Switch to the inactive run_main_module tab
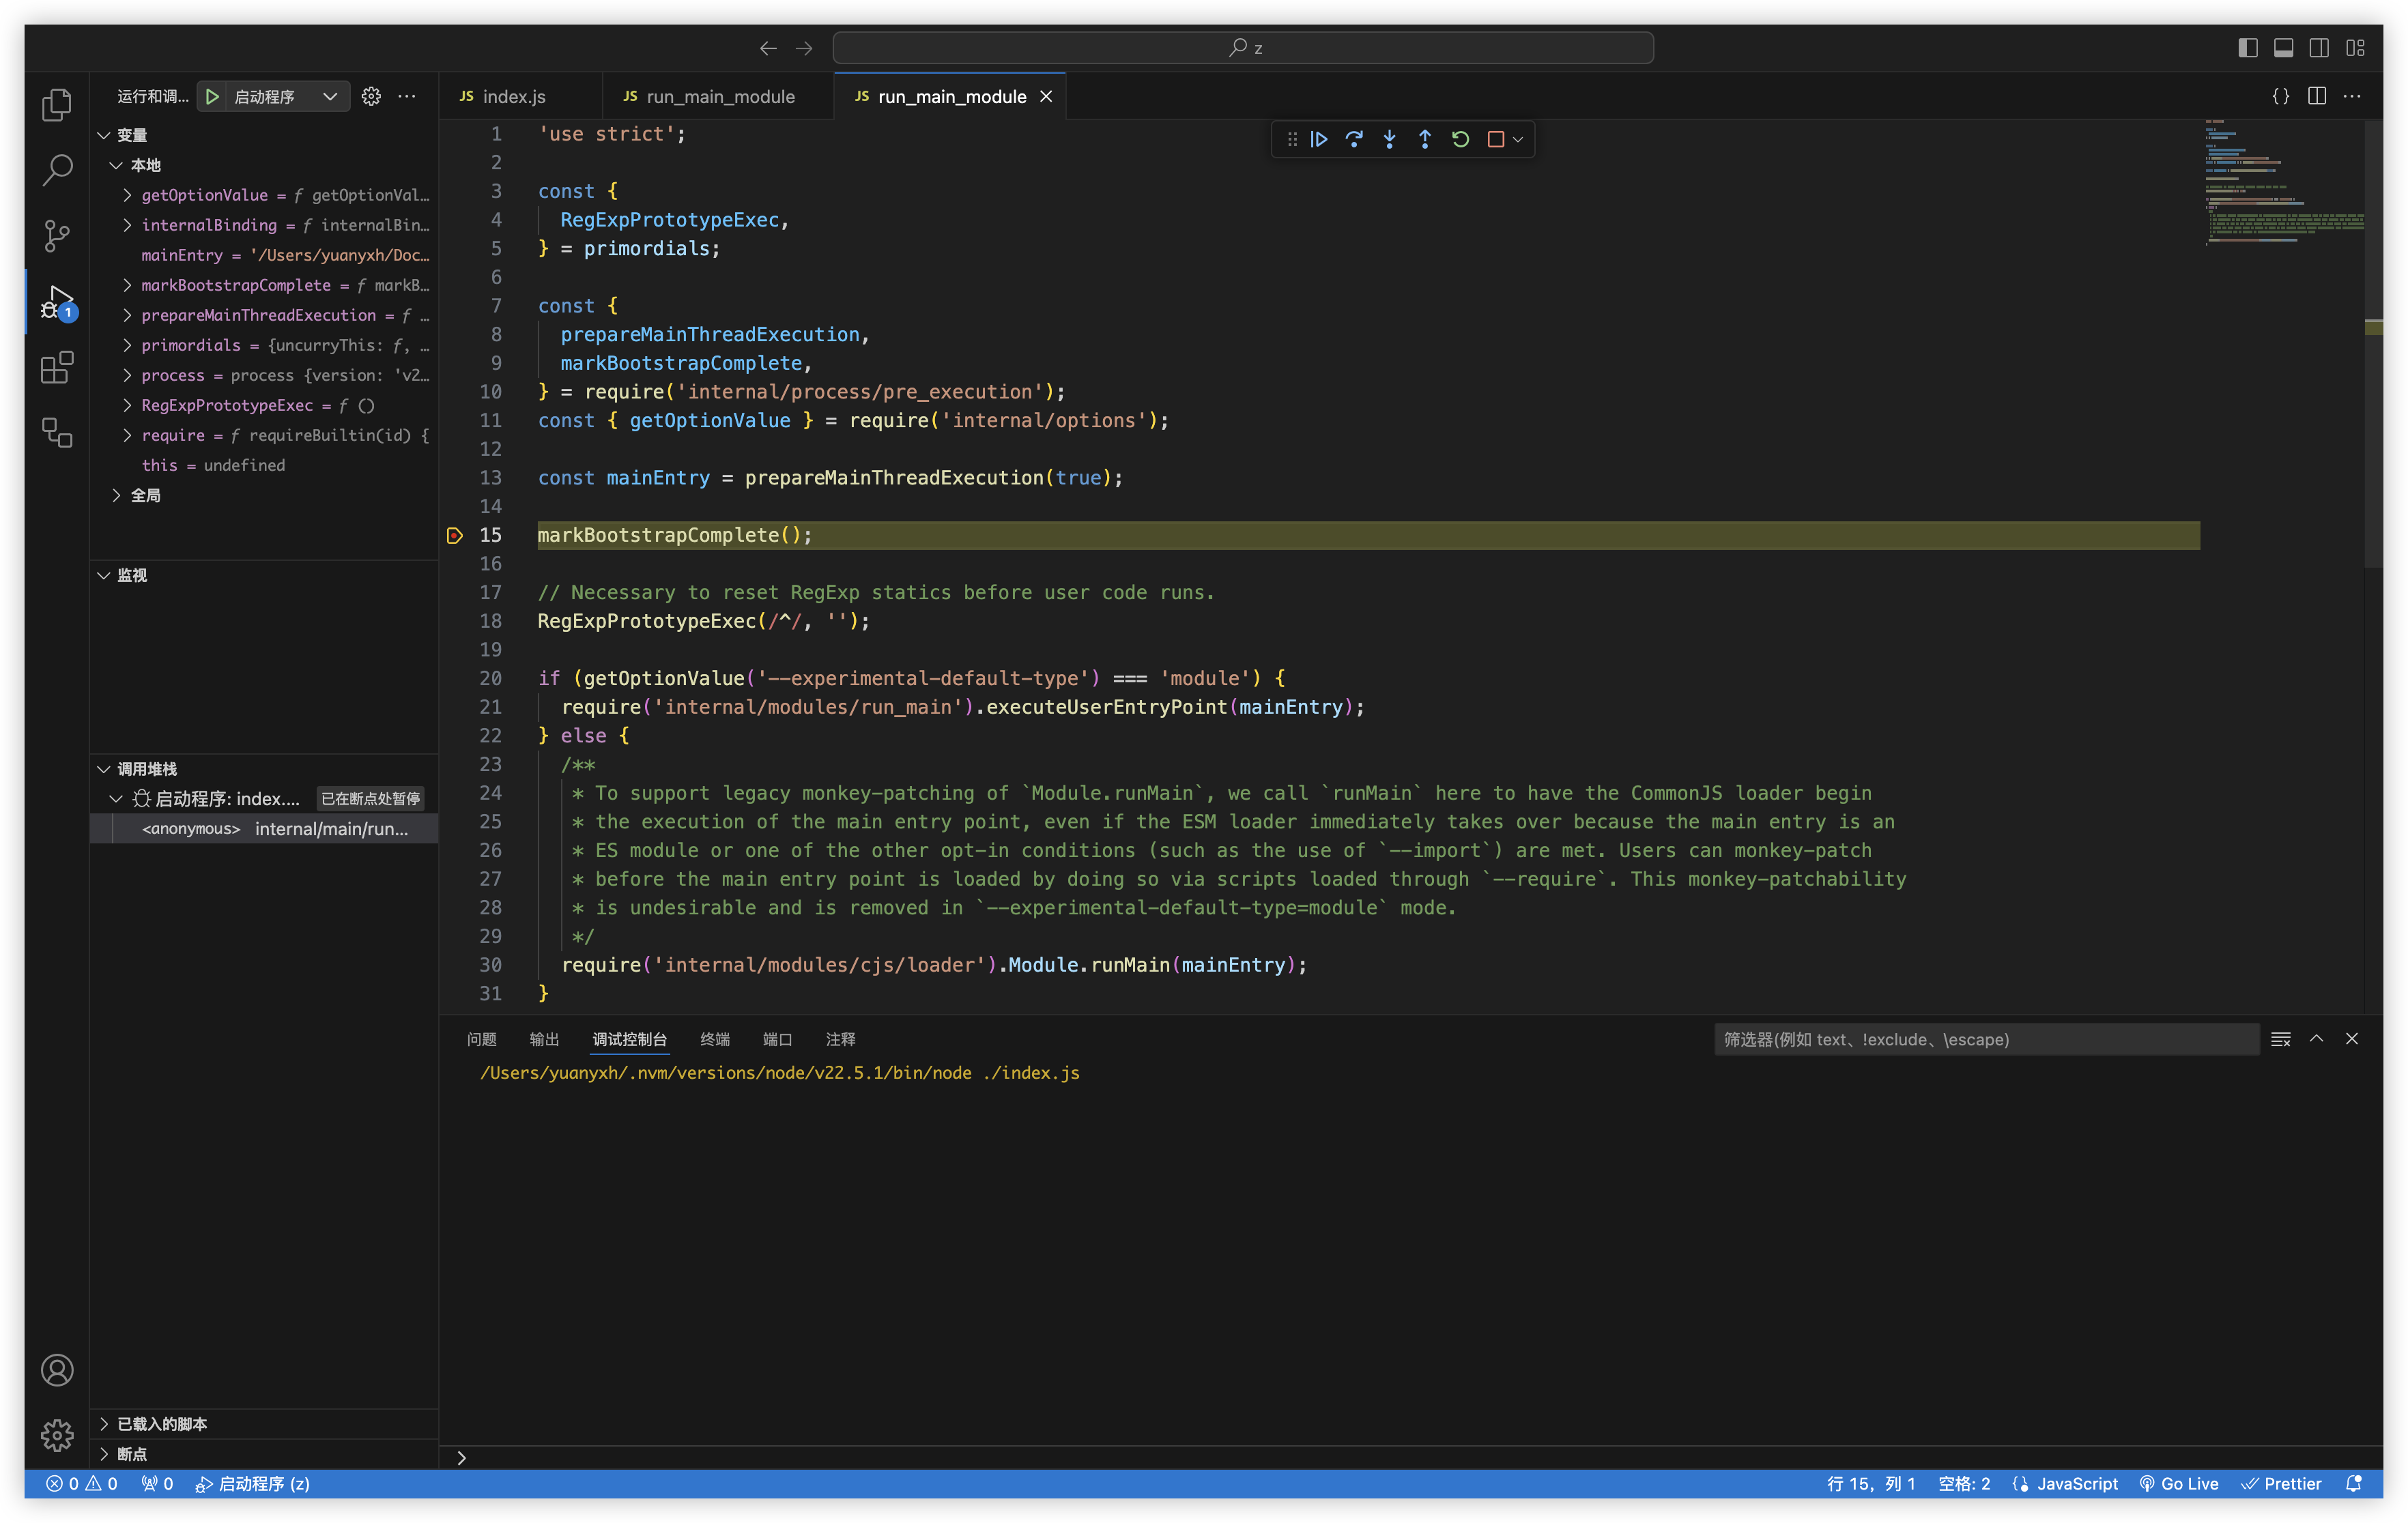2408x1523 pixels. click(x=719, y=96)
